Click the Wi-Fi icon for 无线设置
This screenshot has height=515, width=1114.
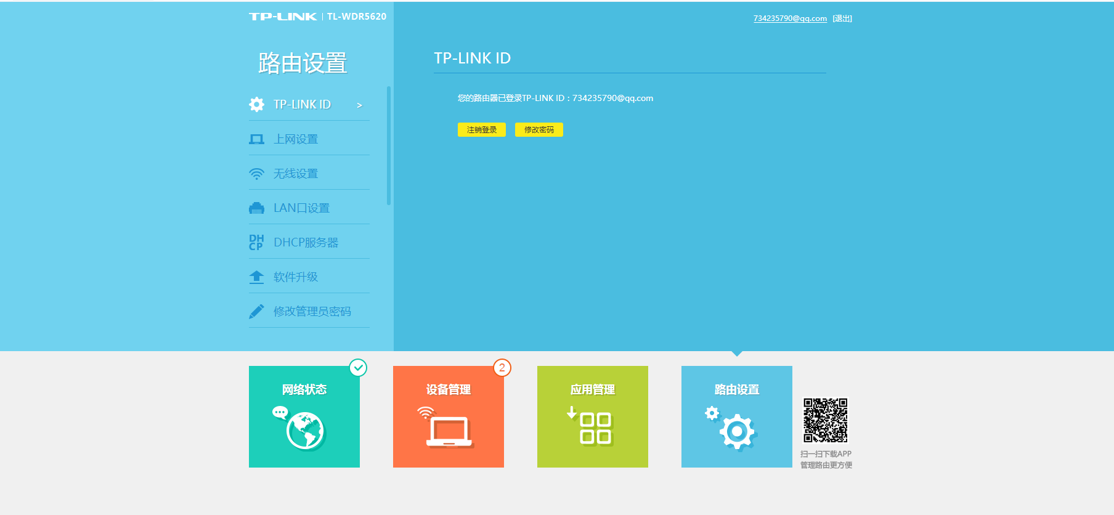[x=256, y=174]
